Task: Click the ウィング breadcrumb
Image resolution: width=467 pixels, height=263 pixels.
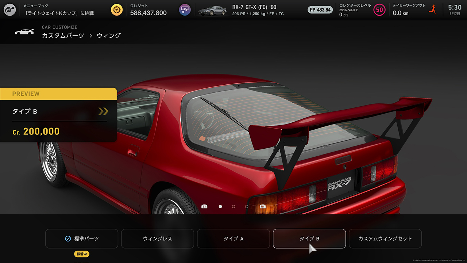Action: pos(109,36)
